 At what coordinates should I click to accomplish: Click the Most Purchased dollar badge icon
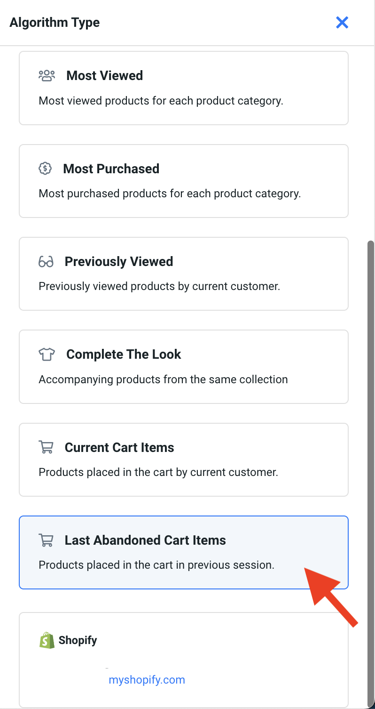pos(45,169)
